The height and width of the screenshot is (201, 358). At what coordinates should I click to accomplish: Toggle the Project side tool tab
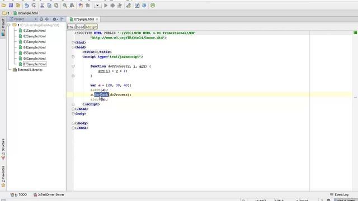click(3, 27)
